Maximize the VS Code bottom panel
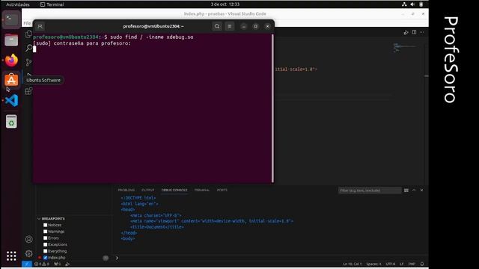The image size is (479, 269). coord(414,191)
